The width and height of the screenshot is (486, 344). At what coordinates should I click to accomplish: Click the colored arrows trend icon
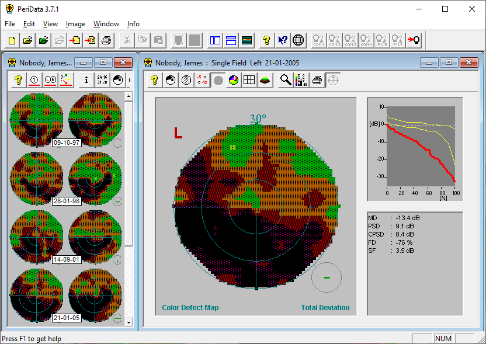tap(65, 80)
